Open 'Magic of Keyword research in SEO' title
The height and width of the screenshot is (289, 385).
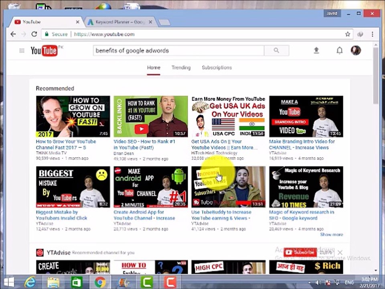(302, 215)
